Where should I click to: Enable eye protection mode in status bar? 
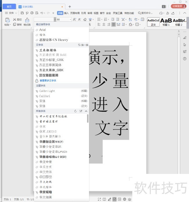(130, 199)
